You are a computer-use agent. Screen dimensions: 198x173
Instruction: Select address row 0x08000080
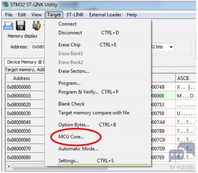coord(25,157)
